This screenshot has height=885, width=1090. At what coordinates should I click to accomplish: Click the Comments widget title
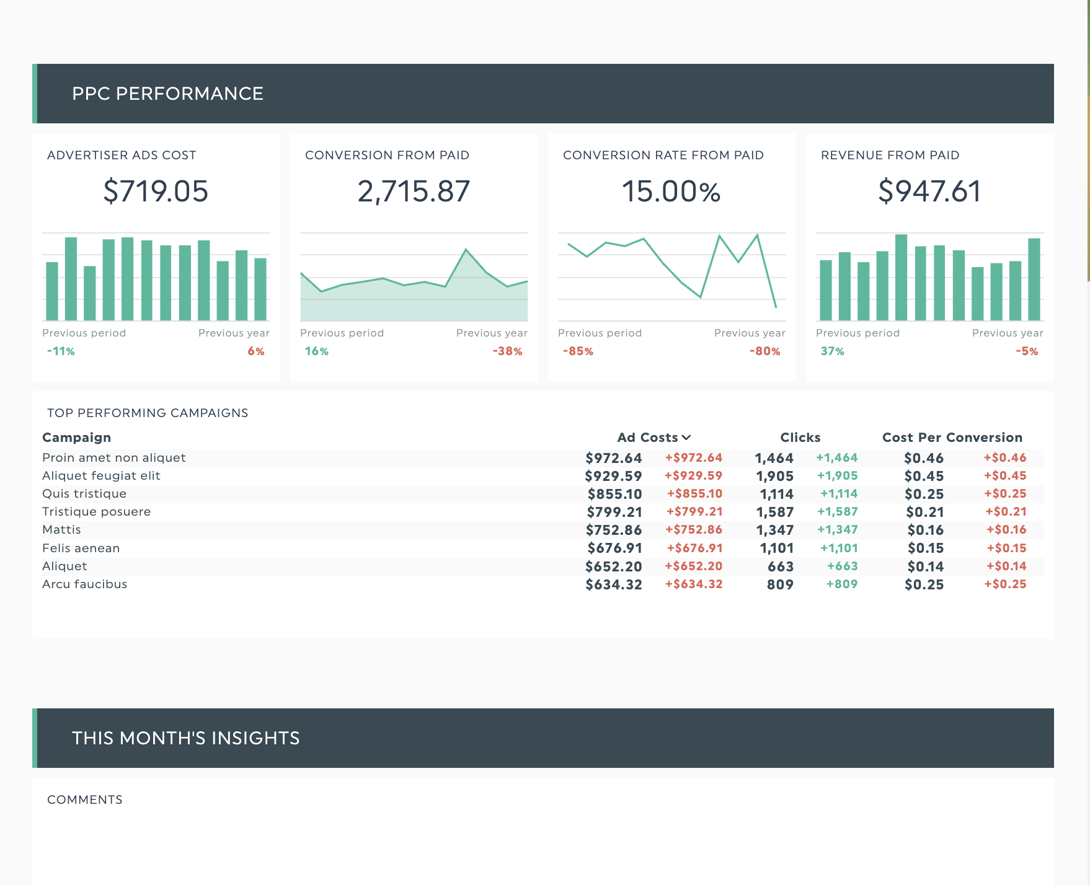pyautogui.click(x=85, y=800)
